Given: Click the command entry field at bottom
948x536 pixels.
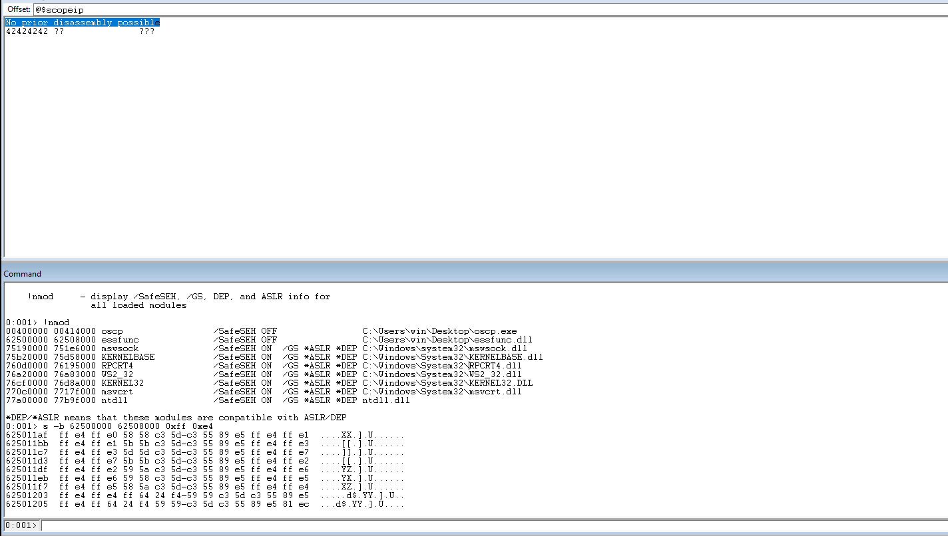Looking at the screenshot, I should 493,525.
